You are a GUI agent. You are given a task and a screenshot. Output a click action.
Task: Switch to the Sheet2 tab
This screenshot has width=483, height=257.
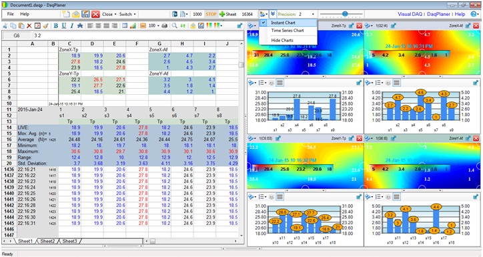pos(47,241)
